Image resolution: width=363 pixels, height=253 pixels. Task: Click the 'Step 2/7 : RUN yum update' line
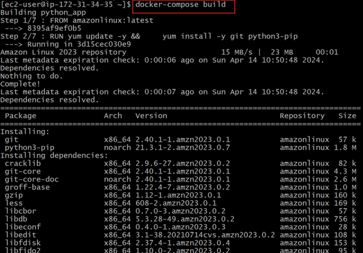coord(149,36)
